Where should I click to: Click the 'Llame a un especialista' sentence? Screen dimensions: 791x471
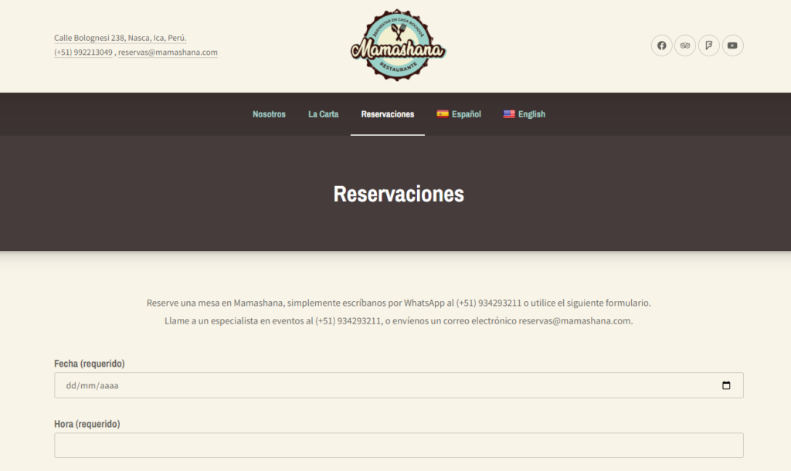click(399, 320)
